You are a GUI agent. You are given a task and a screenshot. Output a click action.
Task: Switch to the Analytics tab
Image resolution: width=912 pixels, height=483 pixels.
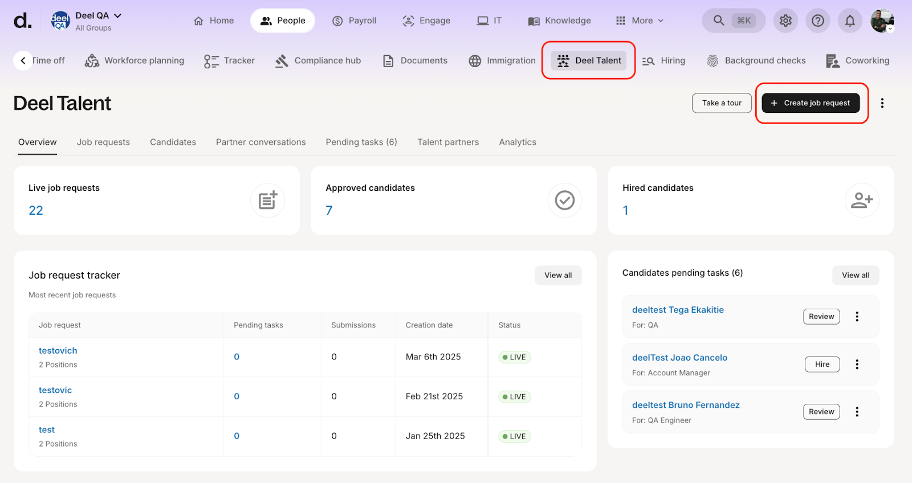click(518, 142)
